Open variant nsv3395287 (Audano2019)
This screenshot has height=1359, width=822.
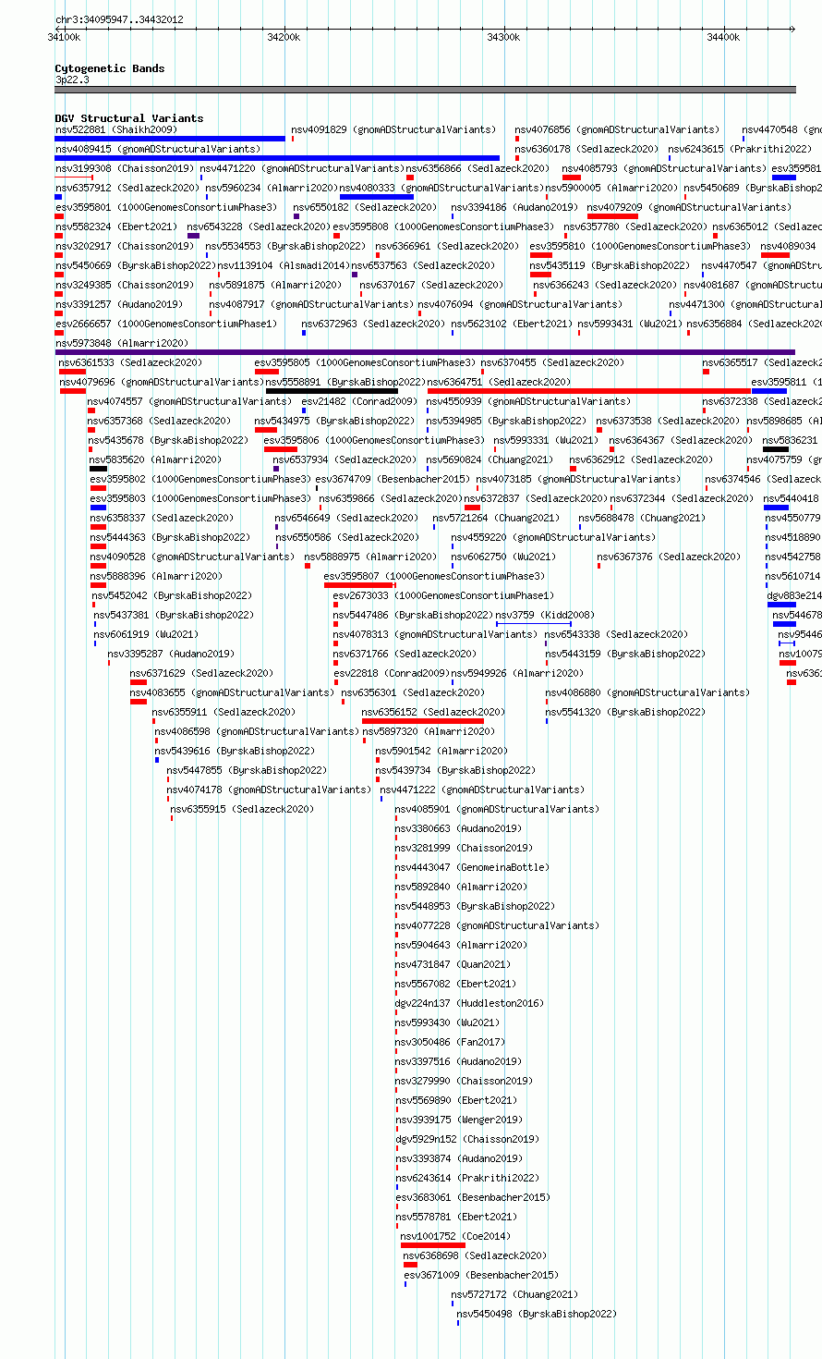pyautogui.click(x=171, y=655)
